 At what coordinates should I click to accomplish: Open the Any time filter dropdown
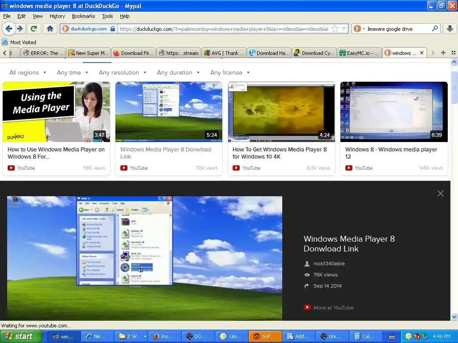click(72, 73)
